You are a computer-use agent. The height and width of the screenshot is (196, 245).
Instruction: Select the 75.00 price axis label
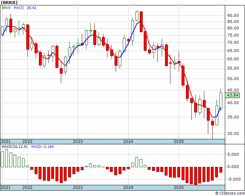[x=233, y=35]
